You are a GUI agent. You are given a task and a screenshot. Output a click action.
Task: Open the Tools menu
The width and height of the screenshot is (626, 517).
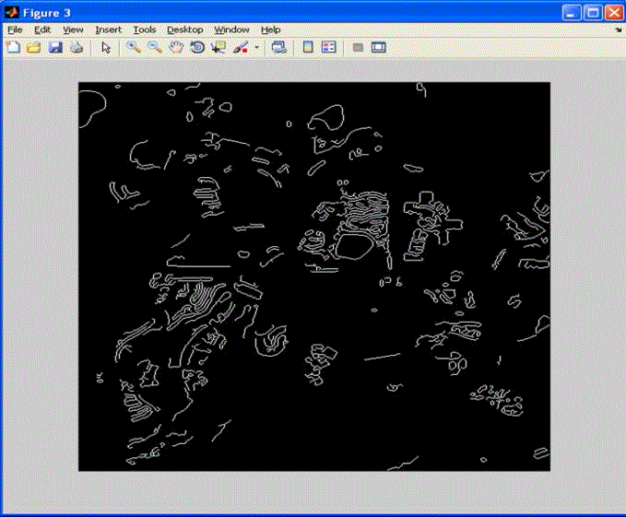[x=145, y=29]
